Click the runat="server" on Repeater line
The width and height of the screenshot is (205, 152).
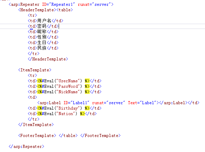coord(94,4)
